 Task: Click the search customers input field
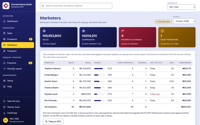click(76, 6)
